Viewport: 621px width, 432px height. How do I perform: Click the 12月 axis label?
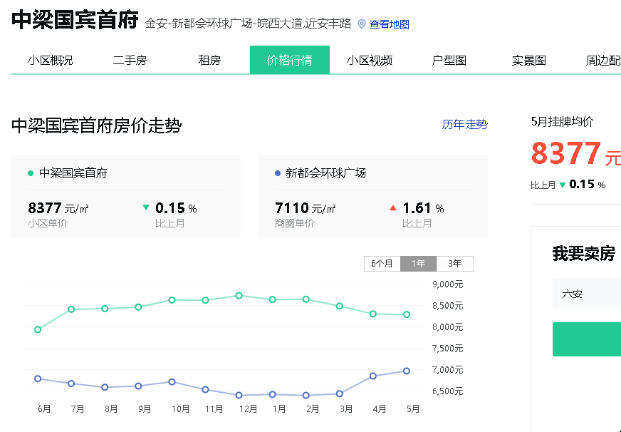point(248,409)
